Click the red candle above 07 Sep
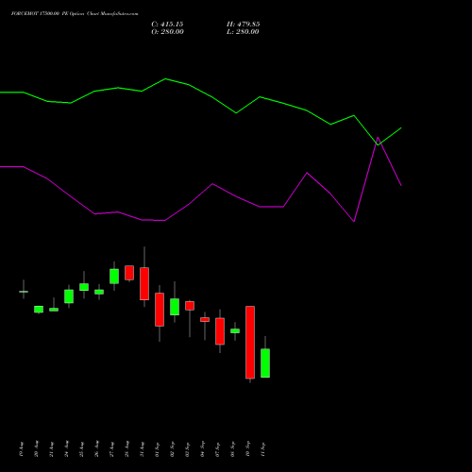Image resolution: width=472 pixels, height=472 pixels. point(220,331)
